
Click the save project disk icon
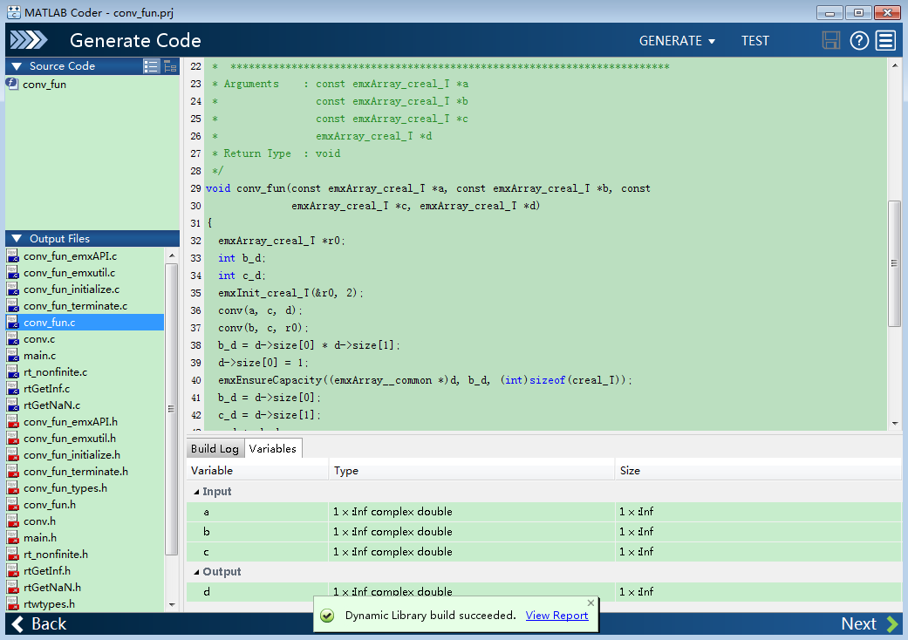(x=831, y=40)
